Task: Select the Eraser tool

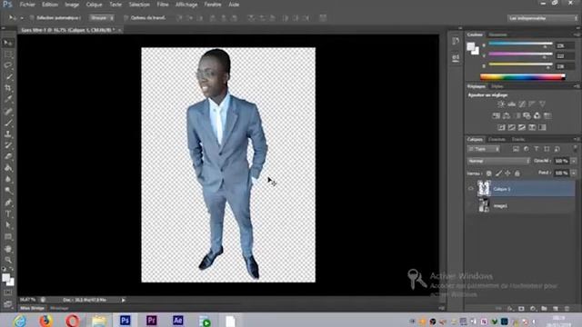Action: click(8, 156)
